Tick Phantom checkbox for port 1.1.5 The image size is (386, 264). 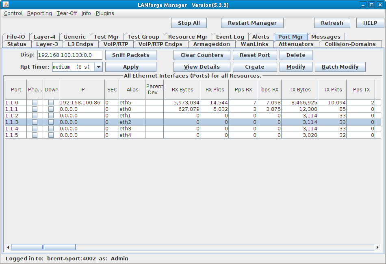(x=35, y=135)
